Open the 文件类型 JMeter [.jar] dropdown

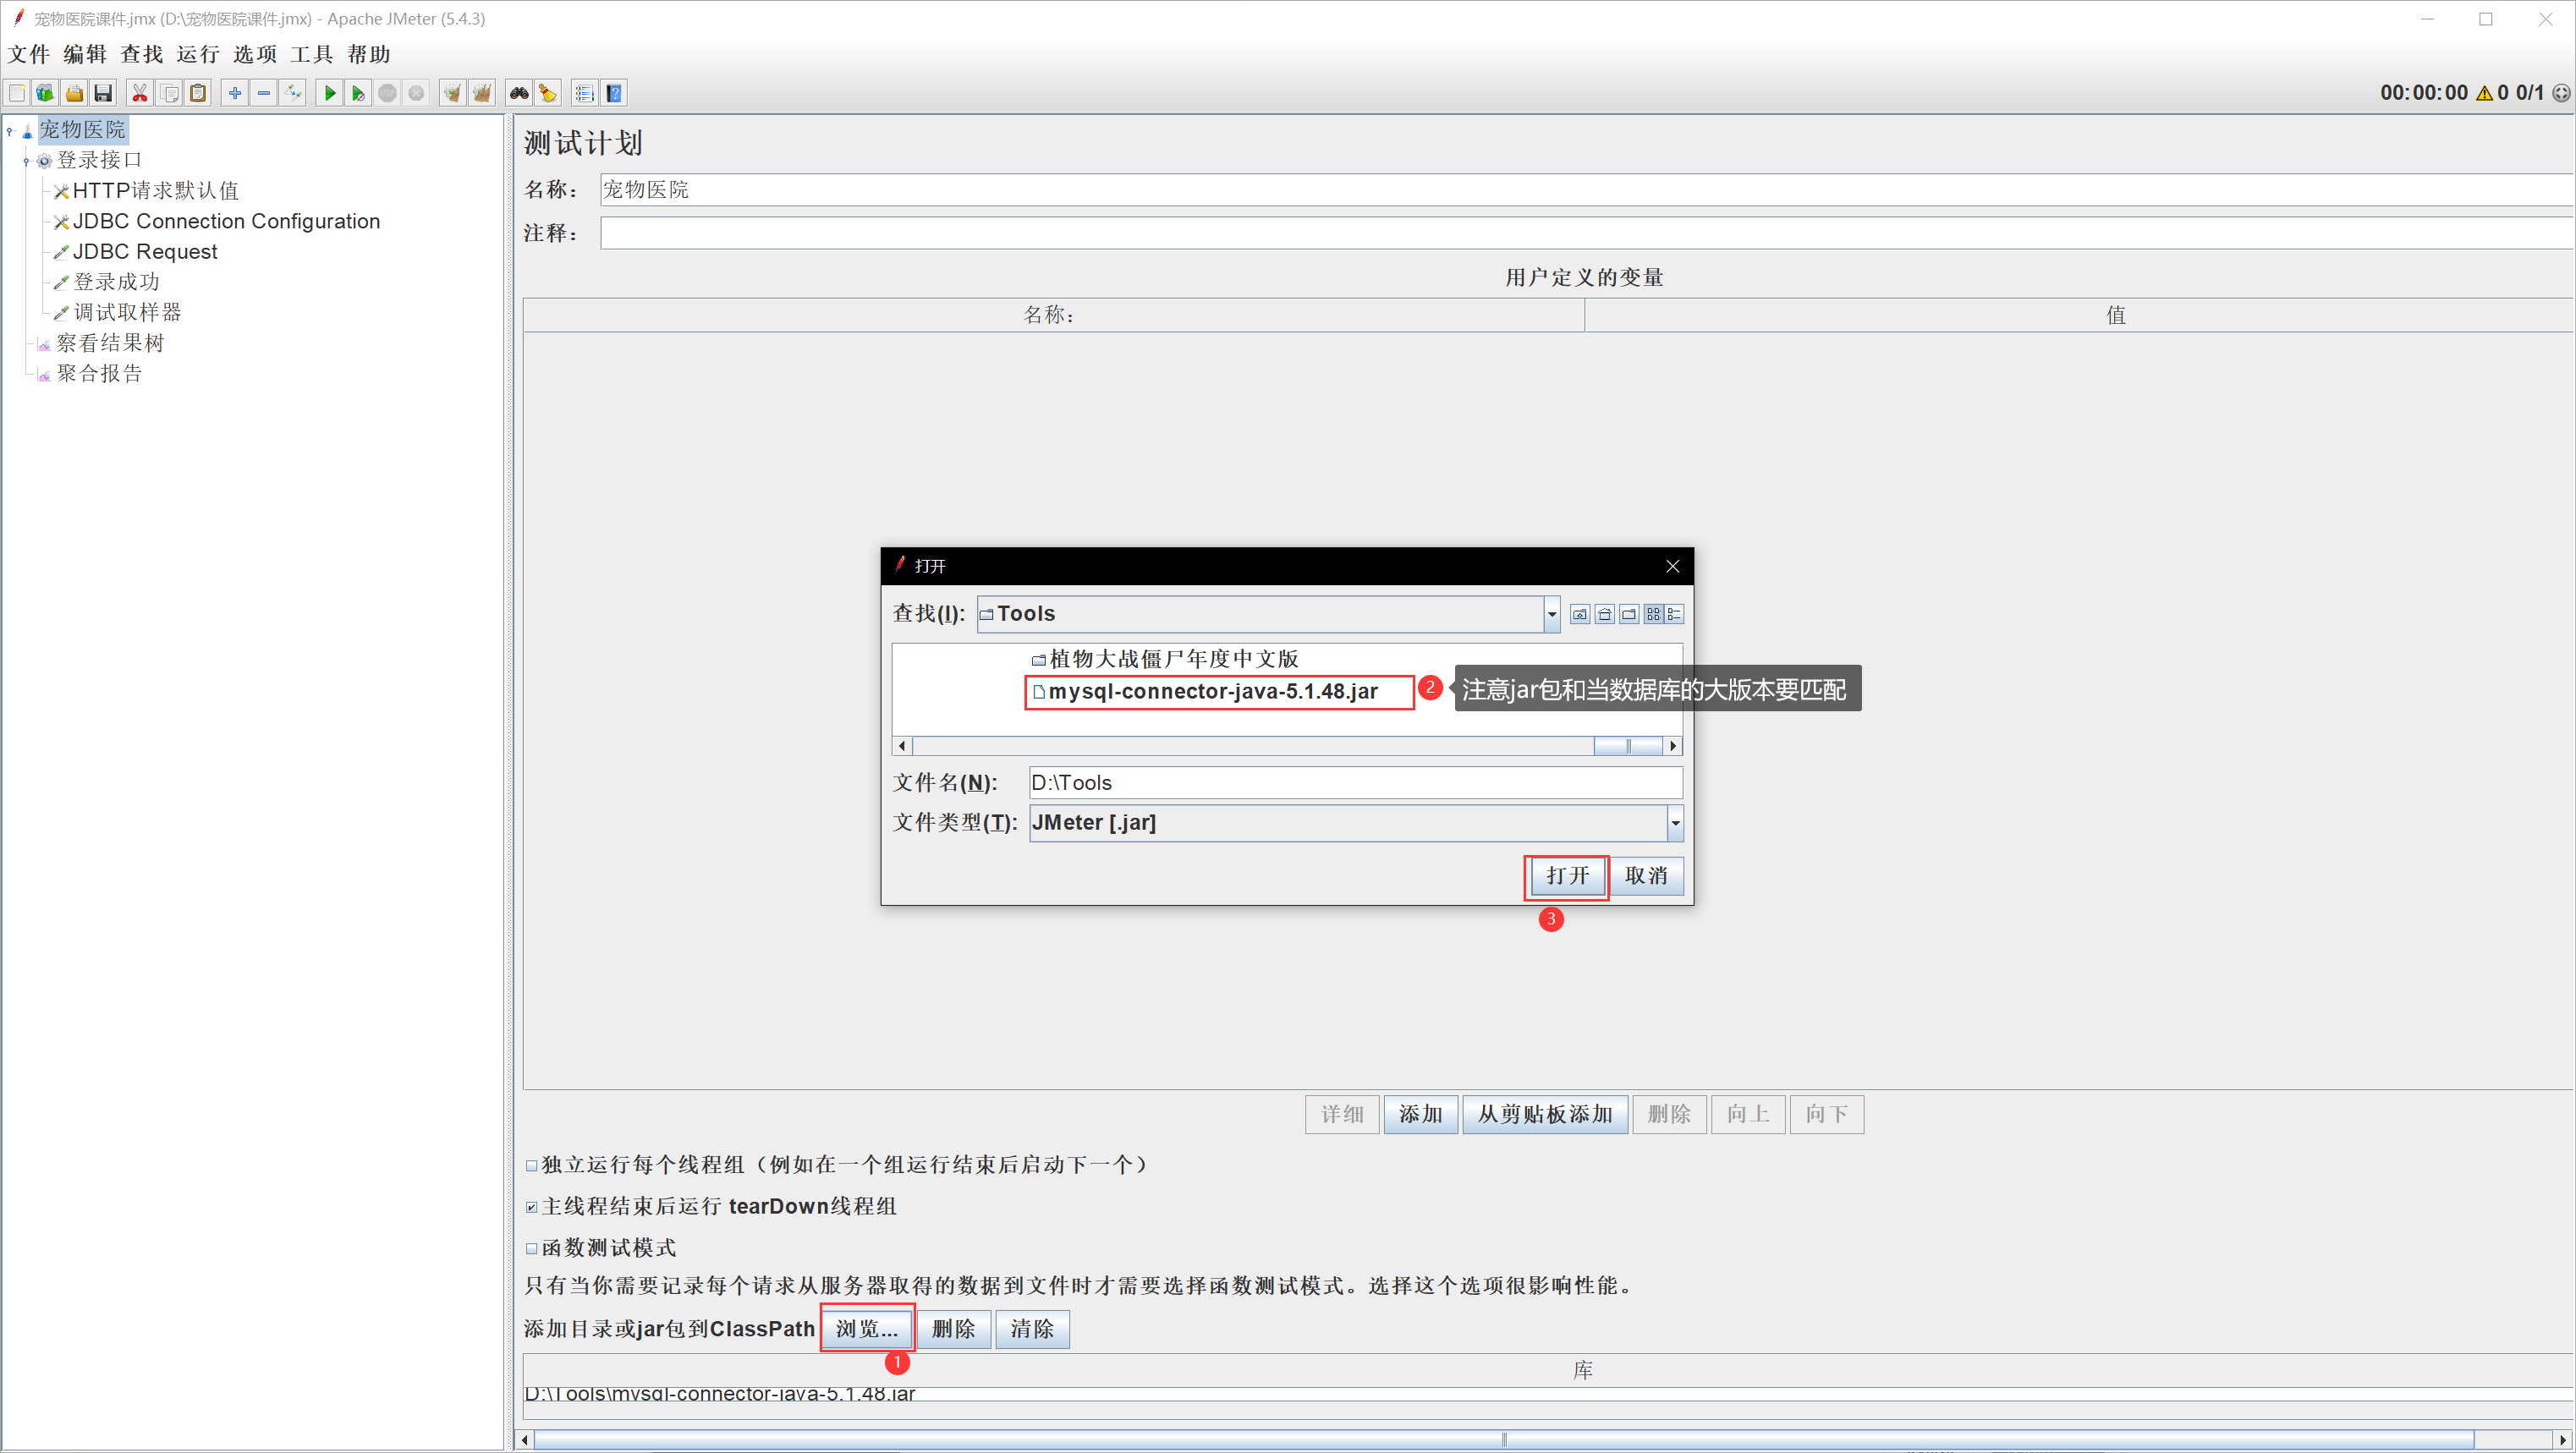click(x=1674, y=823)
